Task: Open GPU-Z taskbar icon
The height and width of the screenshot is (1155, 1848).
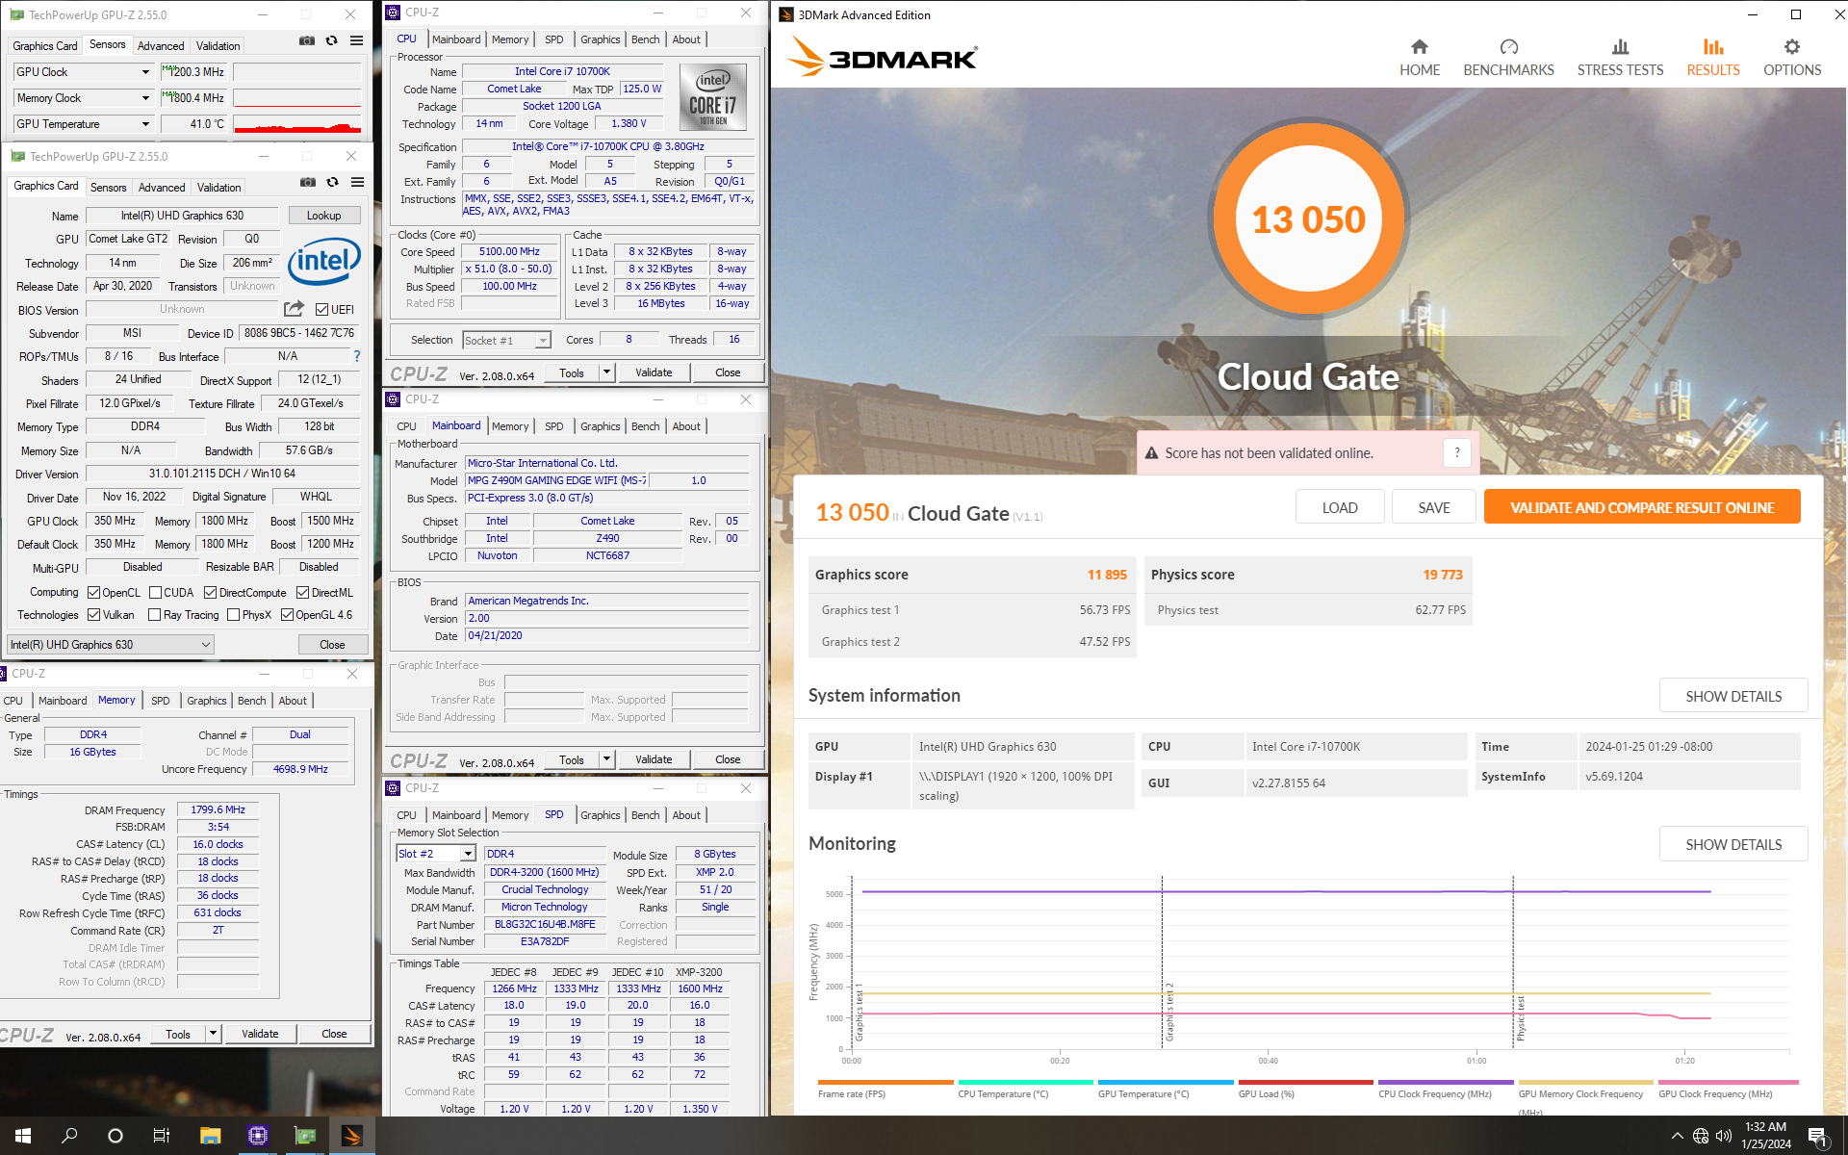Action: coord(304,1136)
